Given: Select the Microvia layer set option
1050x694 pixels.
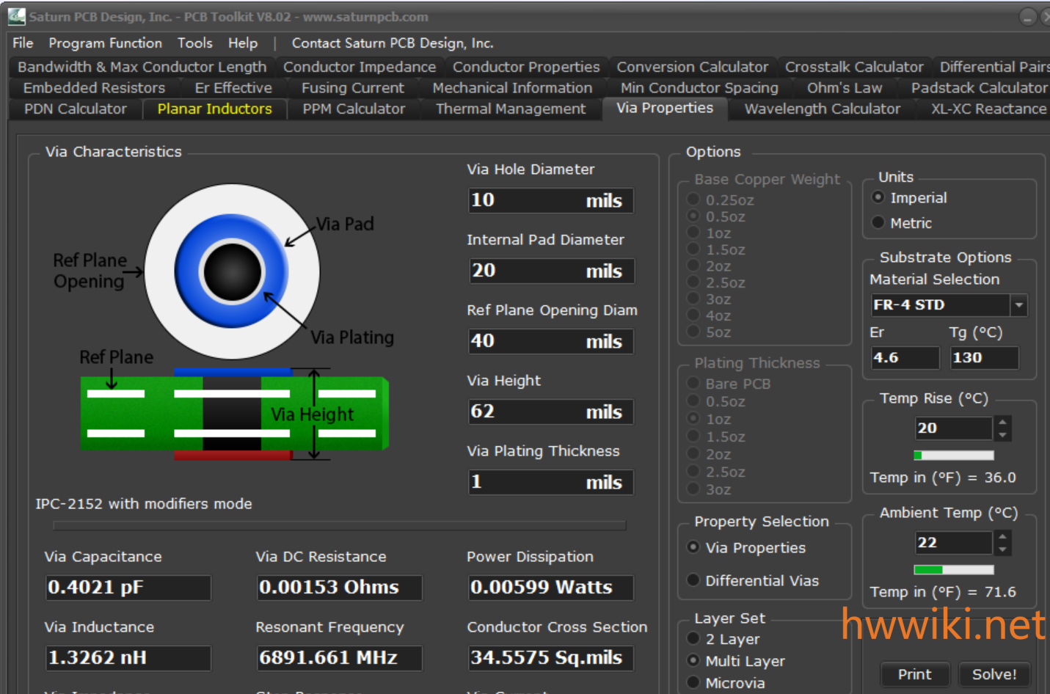Looking at the screenshot, I should point(693,683).
